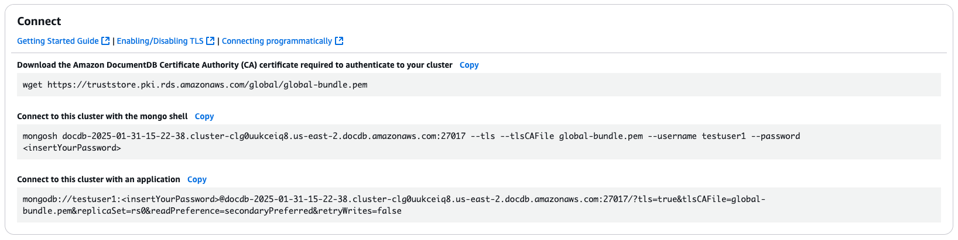Open the Connecting programmatically link
The image size is (958, 240).
click(276, 41)
